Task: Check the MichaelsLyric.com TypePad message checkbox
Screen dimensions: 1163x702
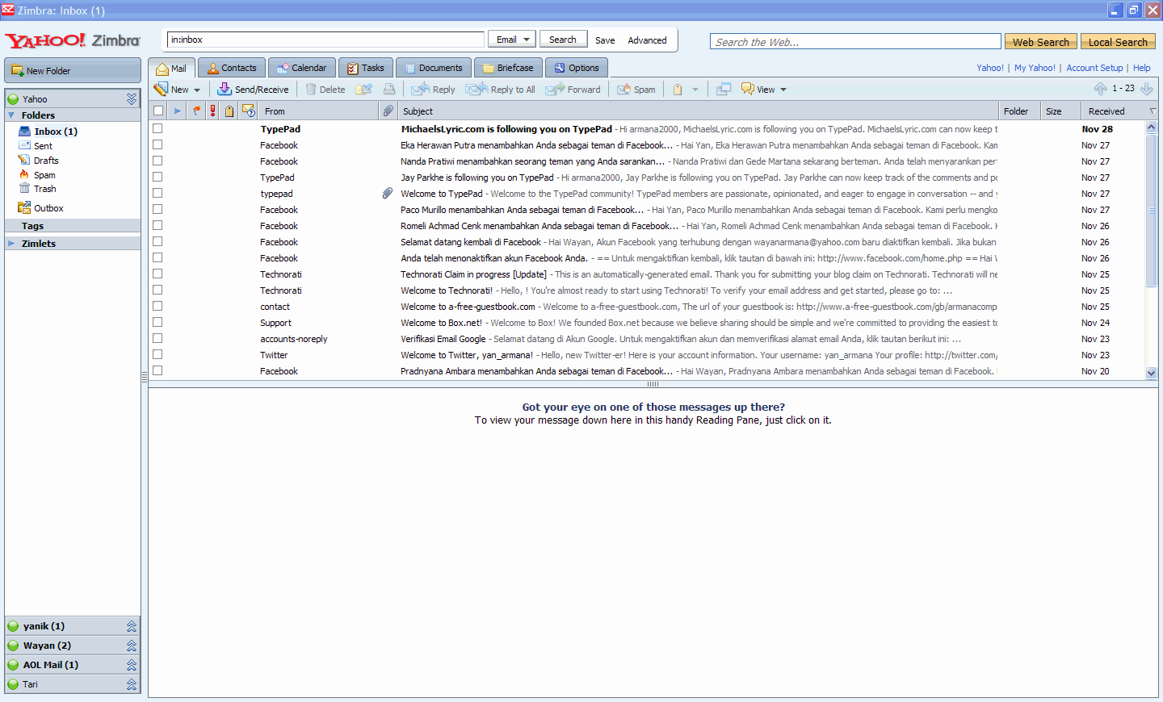Action: 157,128
